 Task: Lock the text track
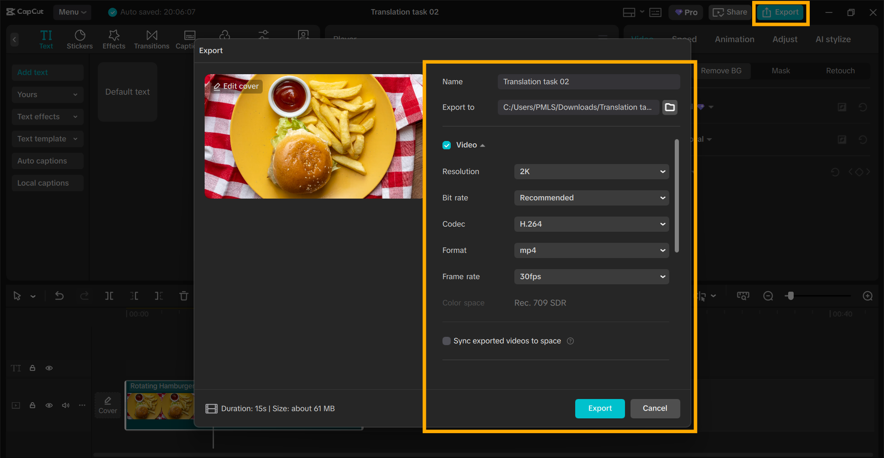[33, 368]
